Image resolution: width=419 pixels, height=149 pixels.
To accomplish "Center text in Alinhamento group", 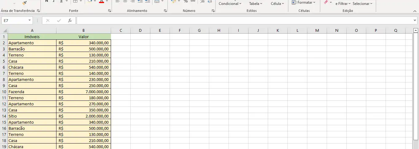I will click(x=125, y=1).
